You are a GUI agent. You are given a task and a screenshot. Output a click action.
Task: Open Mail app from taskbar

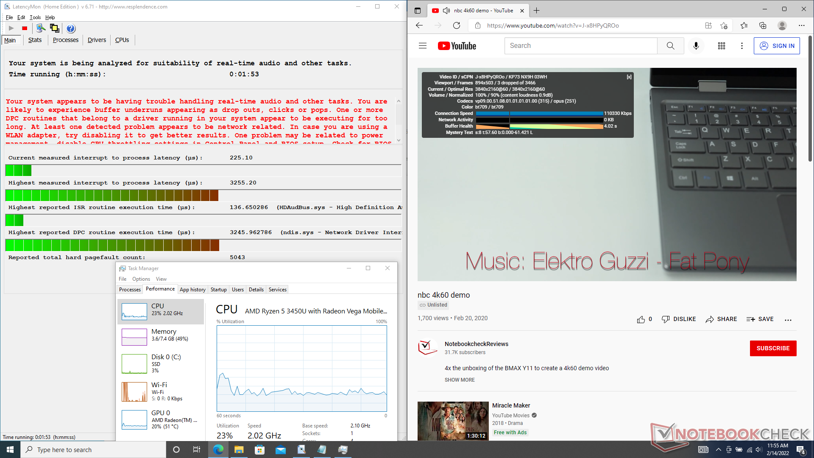tap(281, 450)
